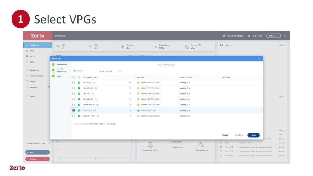This screenshot has height=176, width=313.
Task: Check the Dev ERP checkbox
Action: point(73,94)
